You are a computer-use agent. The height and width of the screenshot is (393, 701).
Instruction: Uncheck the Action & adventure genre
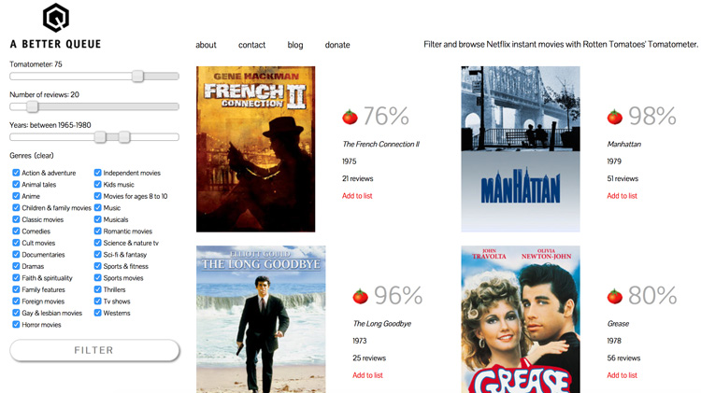[16, 173]
